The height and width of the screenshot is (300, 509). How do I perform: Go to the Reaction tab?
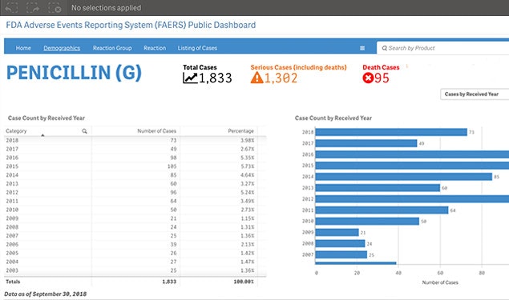tap(155, 48)
